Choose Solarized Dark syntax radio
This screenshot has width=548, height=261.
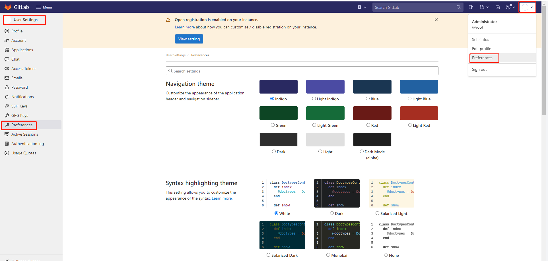point(268,255)
